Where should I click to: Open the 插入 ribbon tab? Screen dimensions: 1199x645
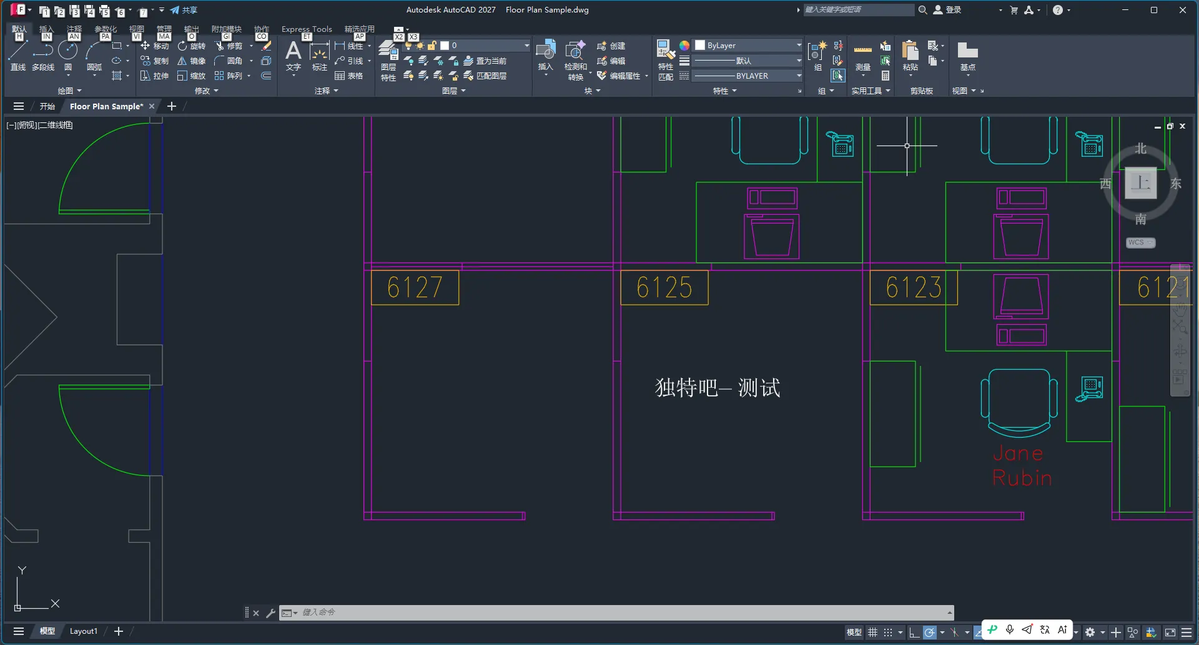(x=46, y=29)
